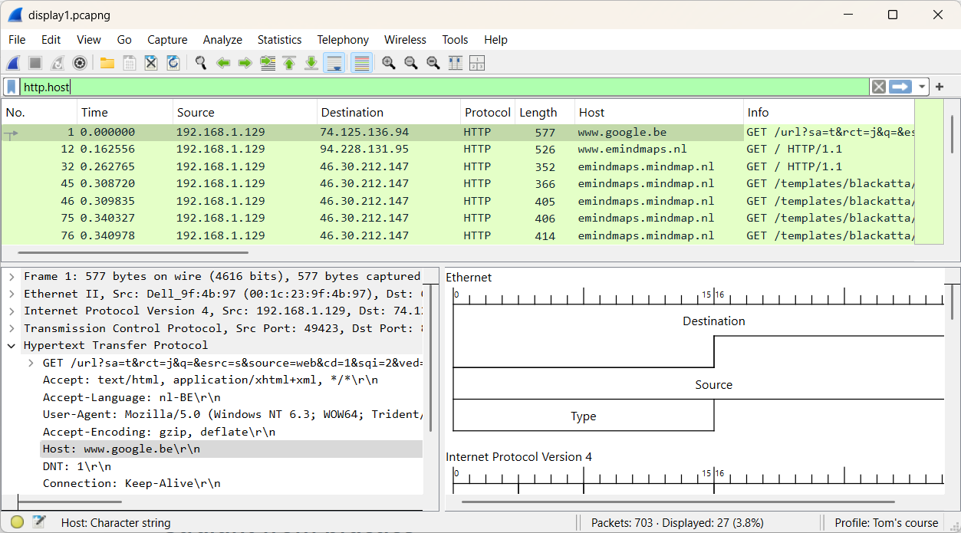Zoom out of the packet text

[x=411, y=63]
